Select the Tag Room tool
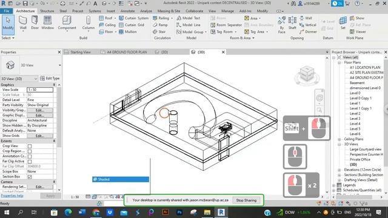The height and width of the screenshot is (218, 388). (x=224, y=32)
